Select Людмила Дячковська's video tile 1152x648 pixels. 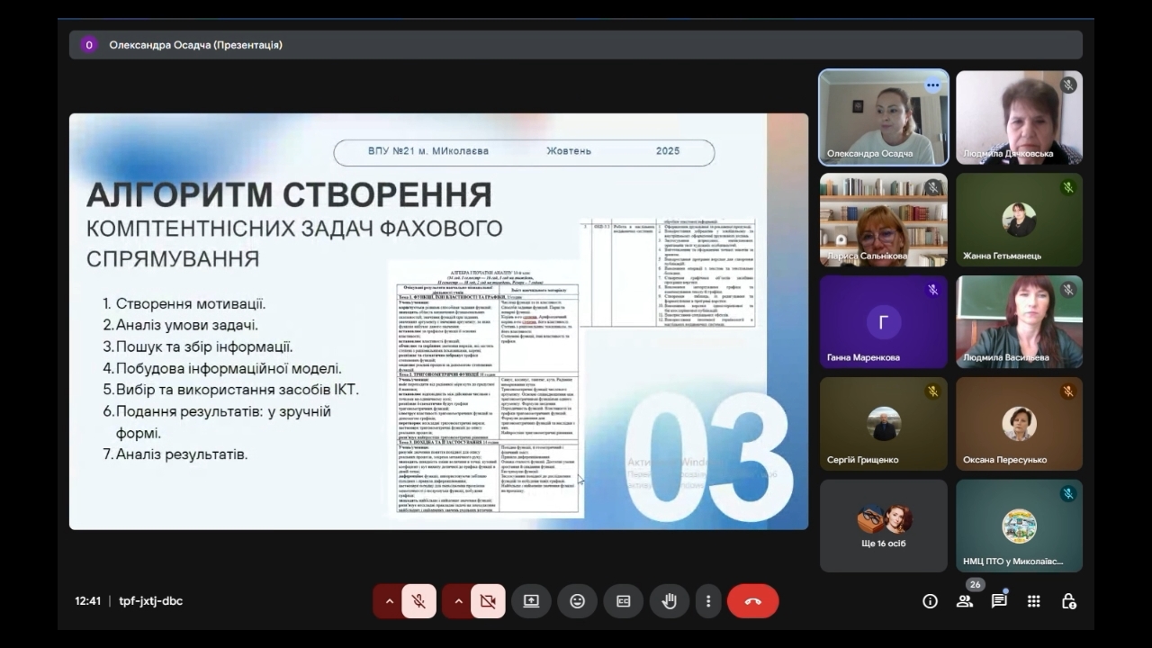(1019, 117)
